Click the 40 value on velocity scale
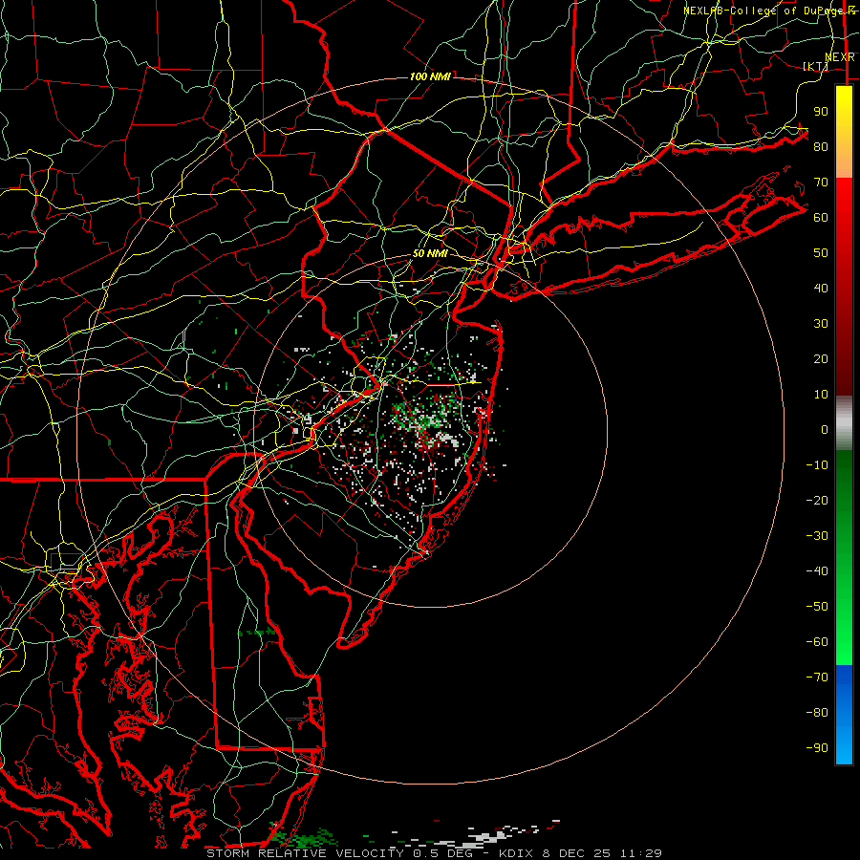Image resolution: width=860 pixels, height=860 pixels. pos(821,288)
